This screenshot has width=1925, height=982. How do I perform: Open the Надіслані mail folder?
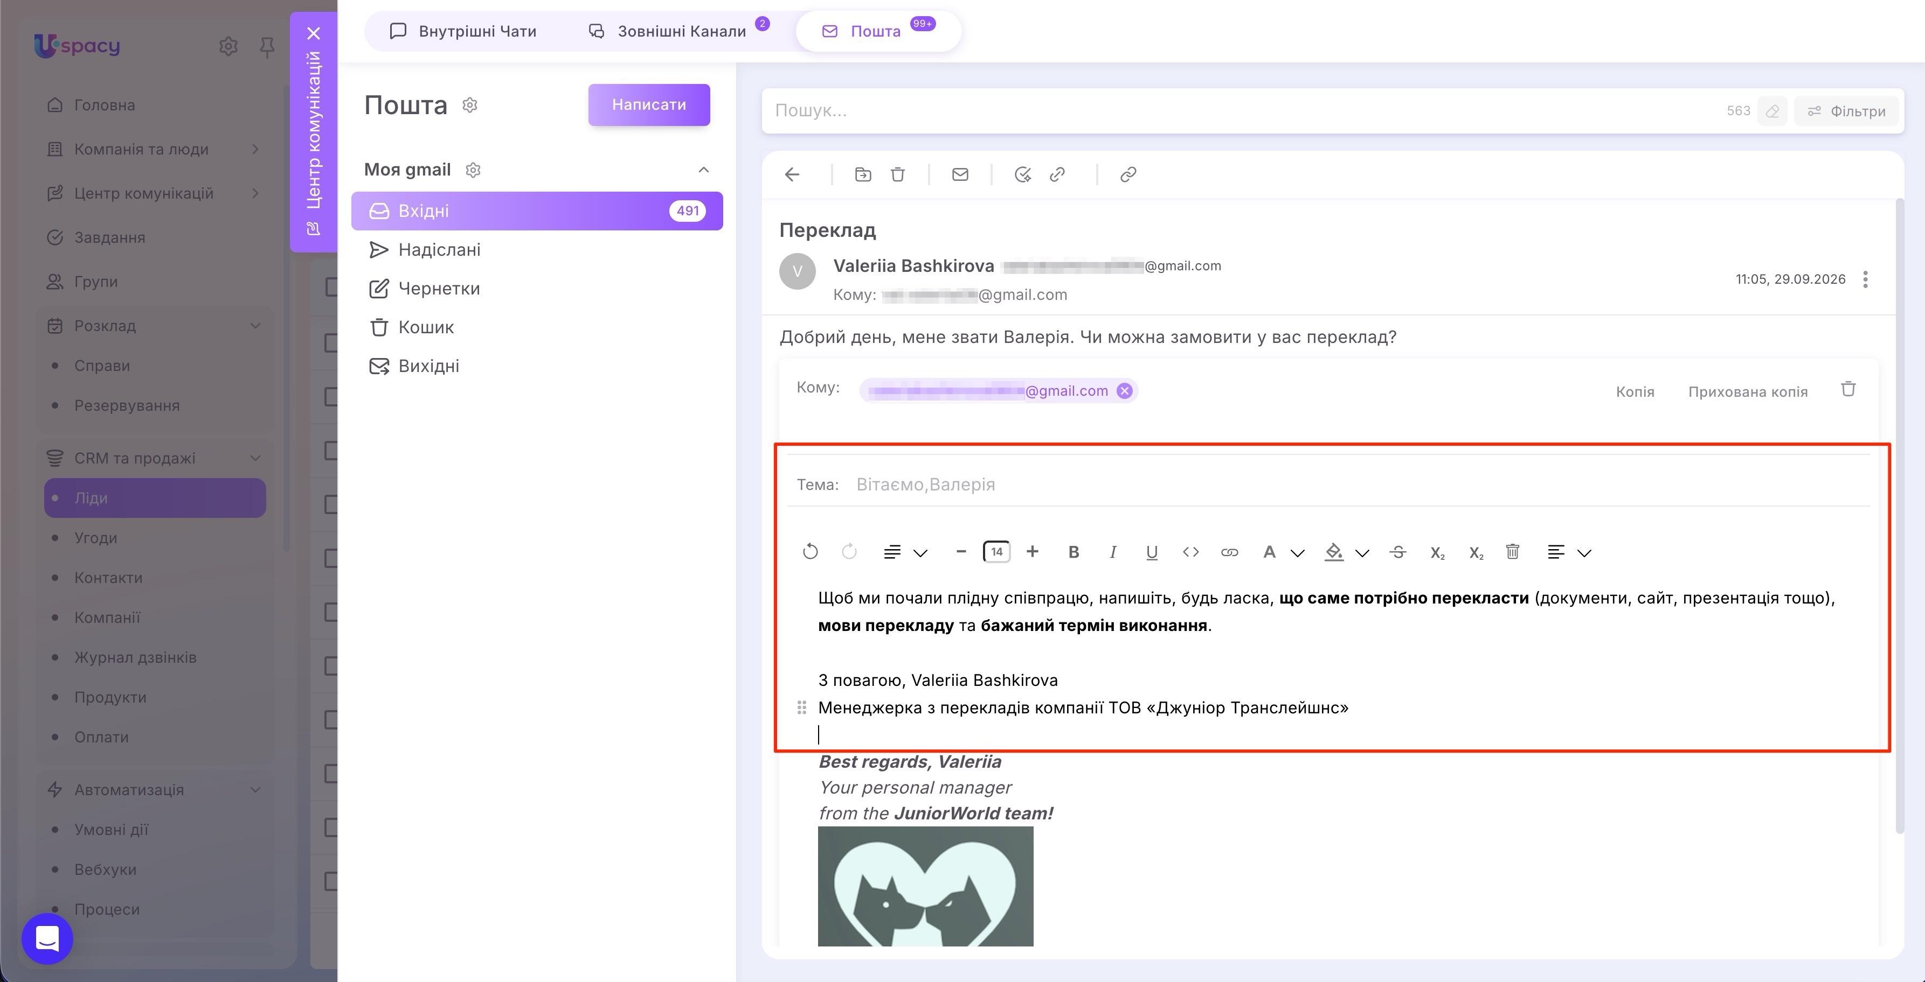(537, 250)
